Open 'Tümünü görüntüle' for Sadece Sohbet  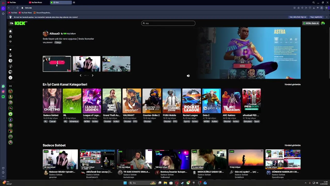tap(292, 145)
